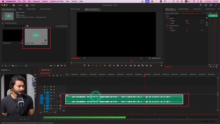
Task: Reset the Channel Volume effect
Action: pos(207,25)
